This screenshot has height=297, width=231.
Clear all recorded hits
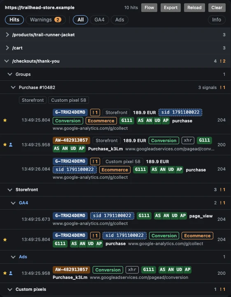pyautogui.click(x=217, y=7)
